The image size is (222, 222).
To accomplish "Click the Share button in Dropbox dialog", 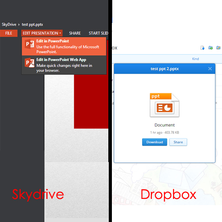I will point(178,142).
